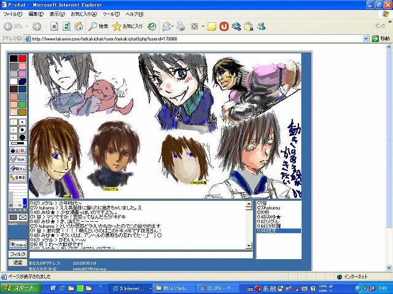Select the smallest brush size dot
This screenshot has height=294, width=393.
(14, 123)
